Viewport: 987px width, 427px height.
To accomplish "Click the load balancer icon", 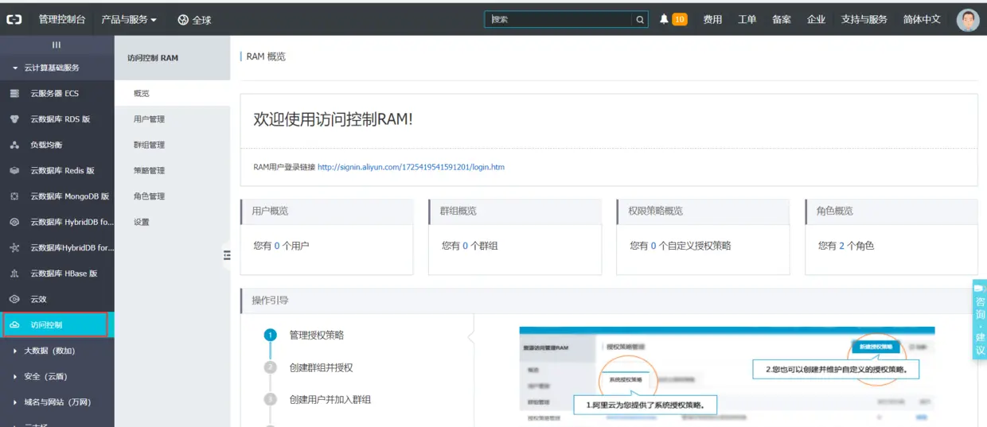I will pyautogui.click(x=14, y=146).
